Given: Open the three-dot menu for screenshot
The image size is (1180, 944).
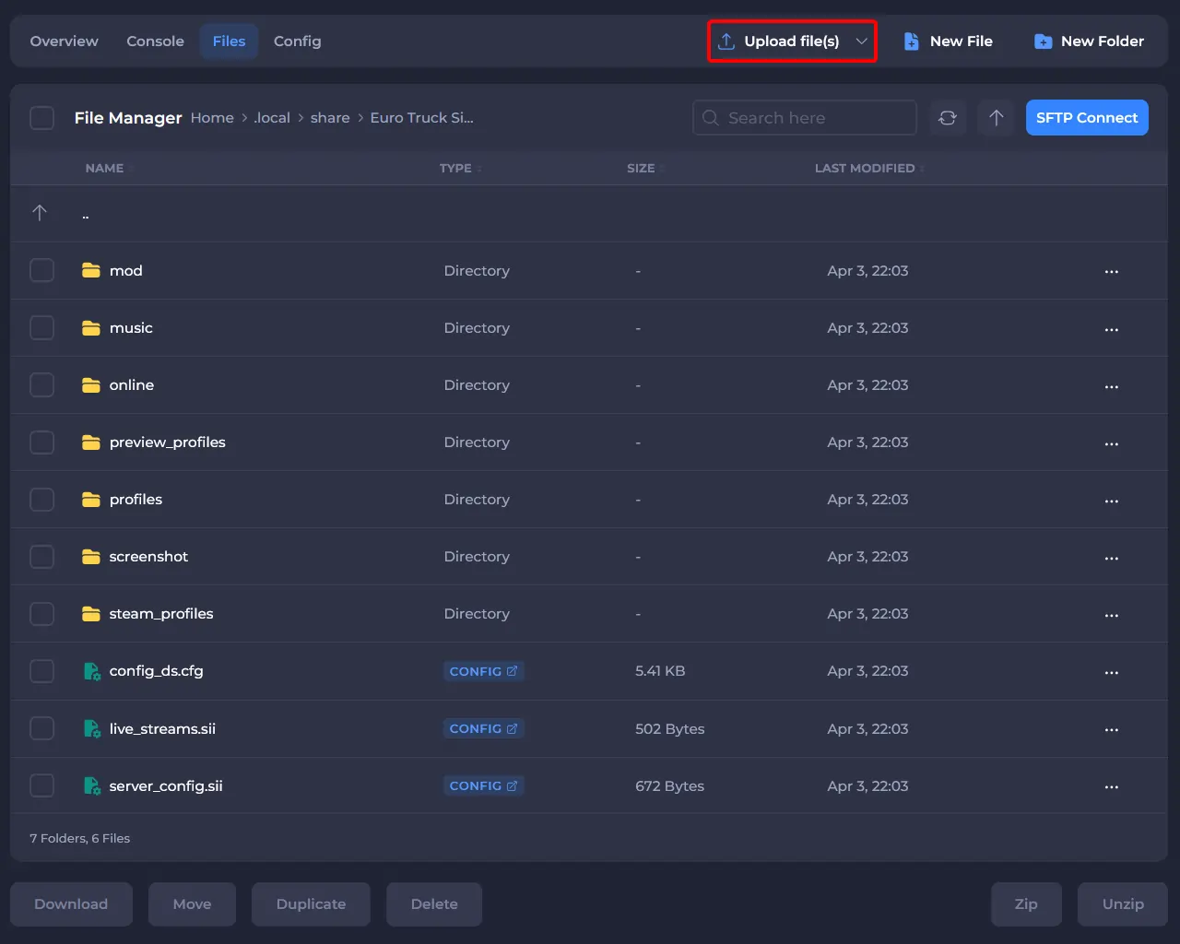Looking at the screenshot, I should point(1112,558).
